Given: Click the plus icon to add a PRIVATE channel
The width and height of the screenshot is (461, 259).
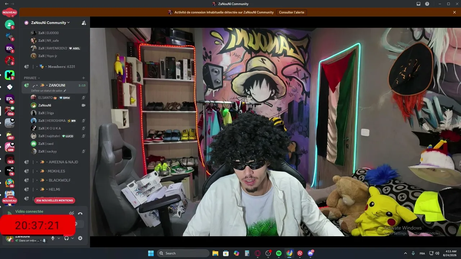Looking at the screenshot, I should (84, 78).
